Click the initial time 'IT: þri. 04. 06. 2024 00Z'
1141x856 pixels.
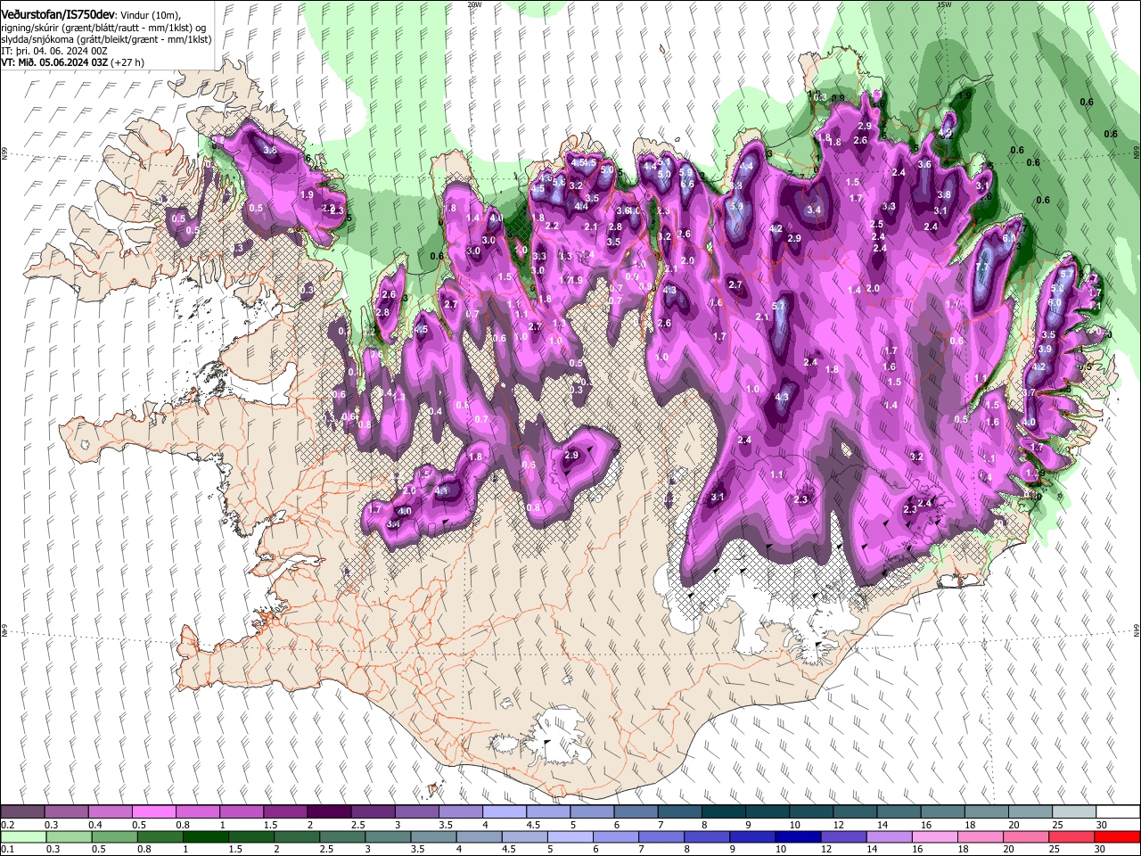coord(54,51)
